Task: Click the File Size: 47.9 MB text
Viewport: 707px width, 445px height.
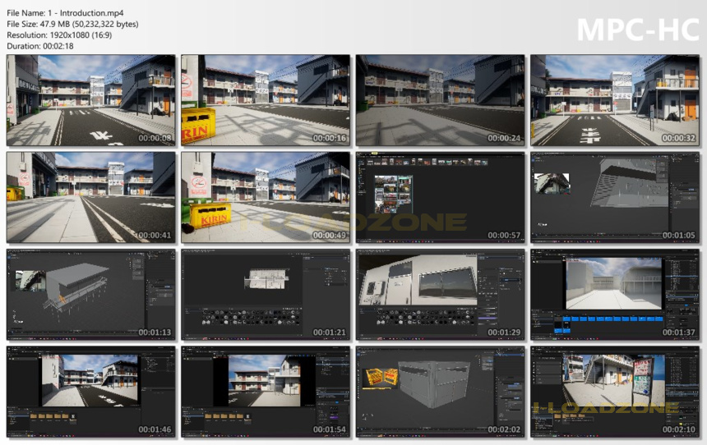Action: coord(72,24)
